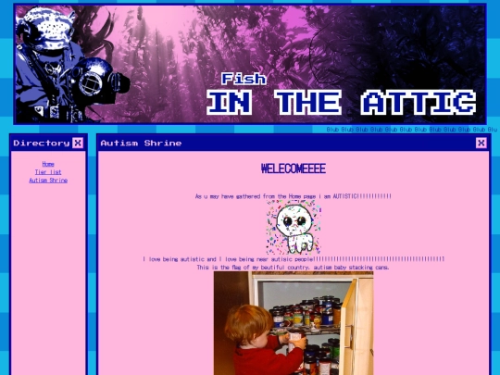The image size is (500, 375).
Task: Click the 'As u may have gathered' sentence
Action: (293, 196)
